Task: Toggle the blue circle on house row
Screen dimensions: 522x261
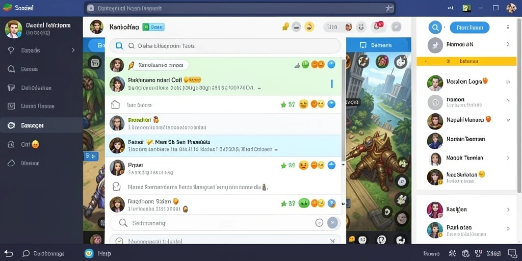Action: [331, 104]
